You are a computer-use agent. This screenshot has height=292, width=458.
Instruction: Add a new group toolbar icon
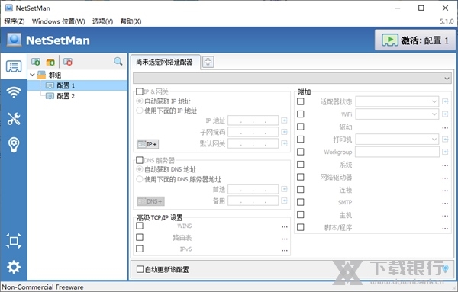(50, 62)
